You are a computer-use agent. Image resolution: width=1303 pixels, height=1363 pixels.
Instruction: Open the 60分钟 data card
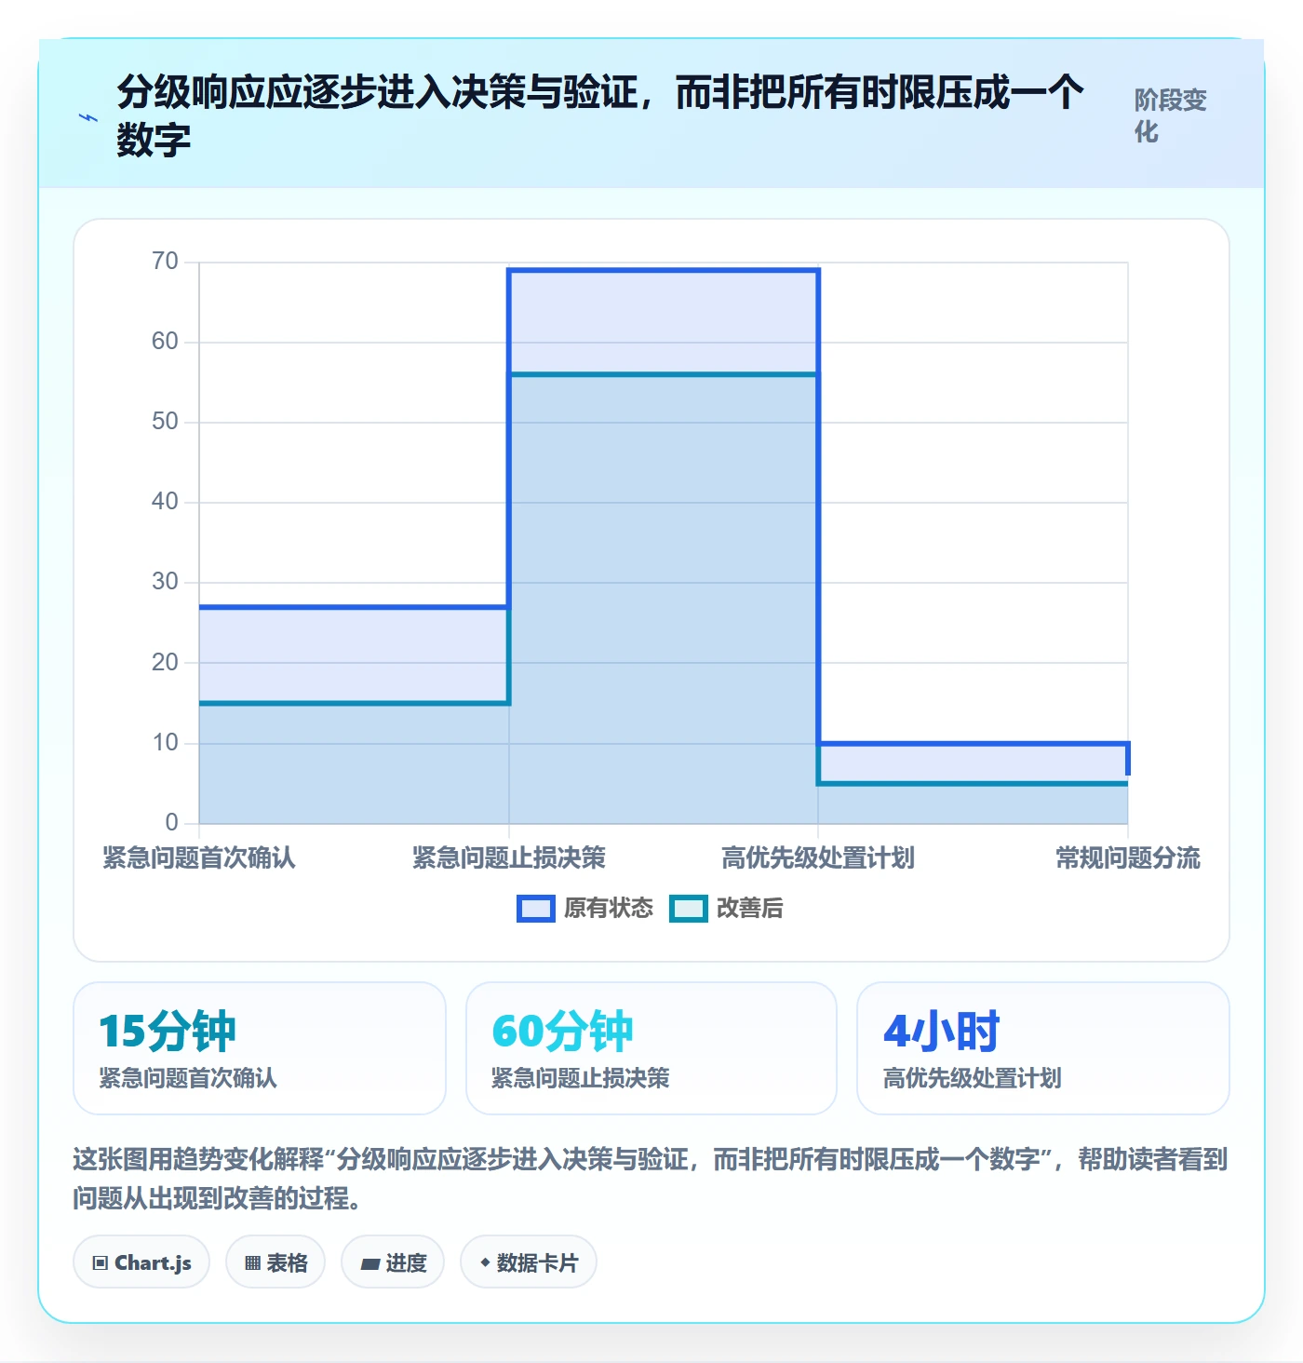pyautogui.click(x=651, y=1048)
